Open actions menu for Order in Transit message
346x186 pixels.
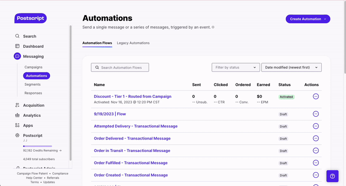pyautogui.click(x=316, y=151)
